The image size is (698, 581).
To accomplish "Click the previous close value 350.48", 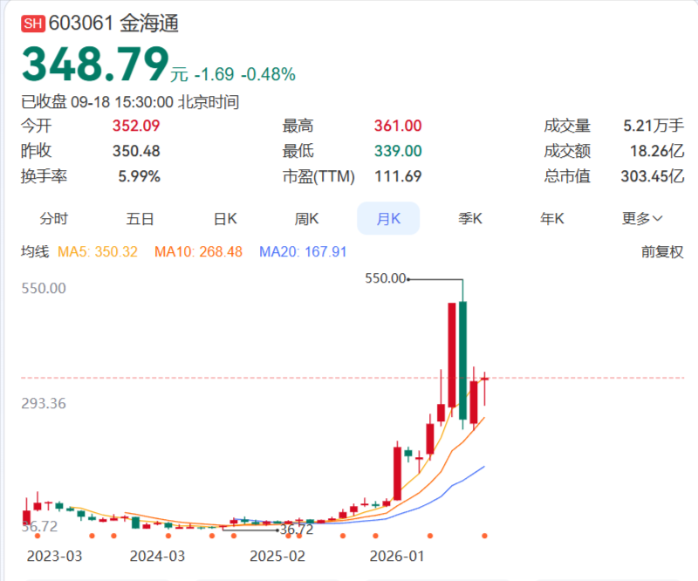I will point(136,151).
